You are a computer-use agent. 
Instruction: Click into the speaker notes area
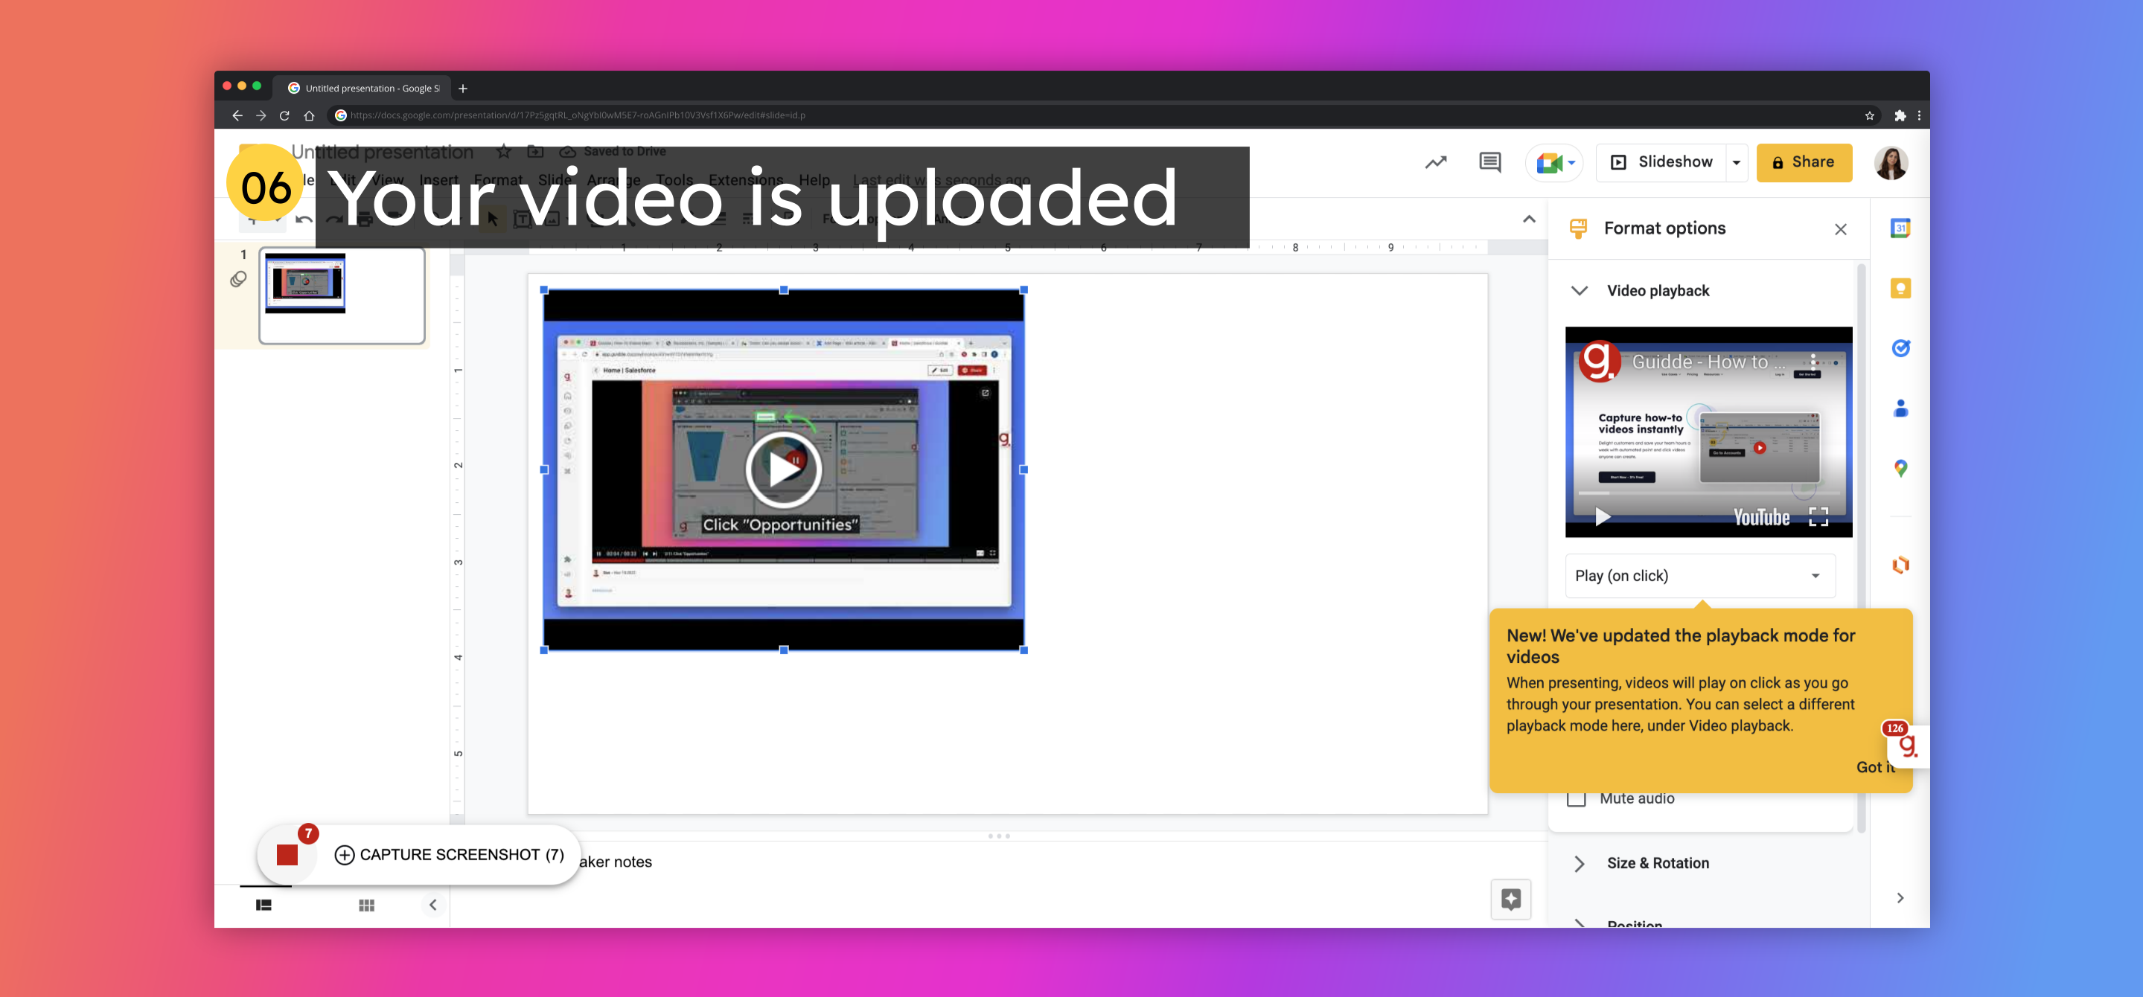point(998,862)
